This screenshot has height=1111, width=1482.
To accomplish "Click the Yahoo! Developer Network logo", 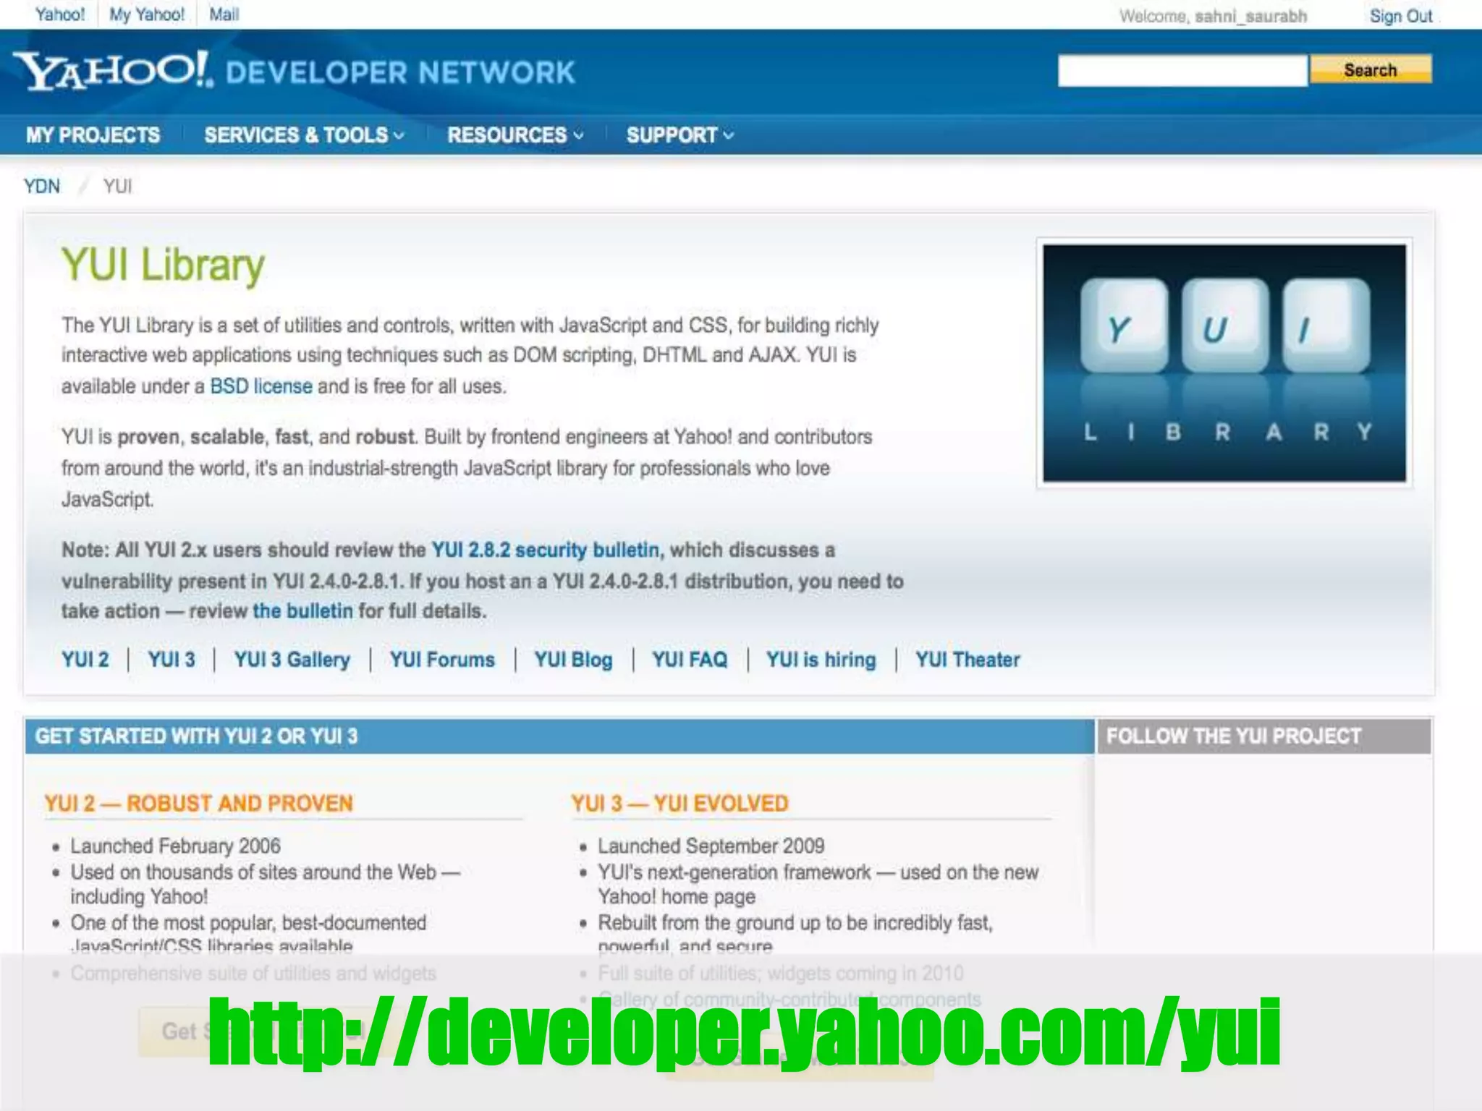I will 295,71.
